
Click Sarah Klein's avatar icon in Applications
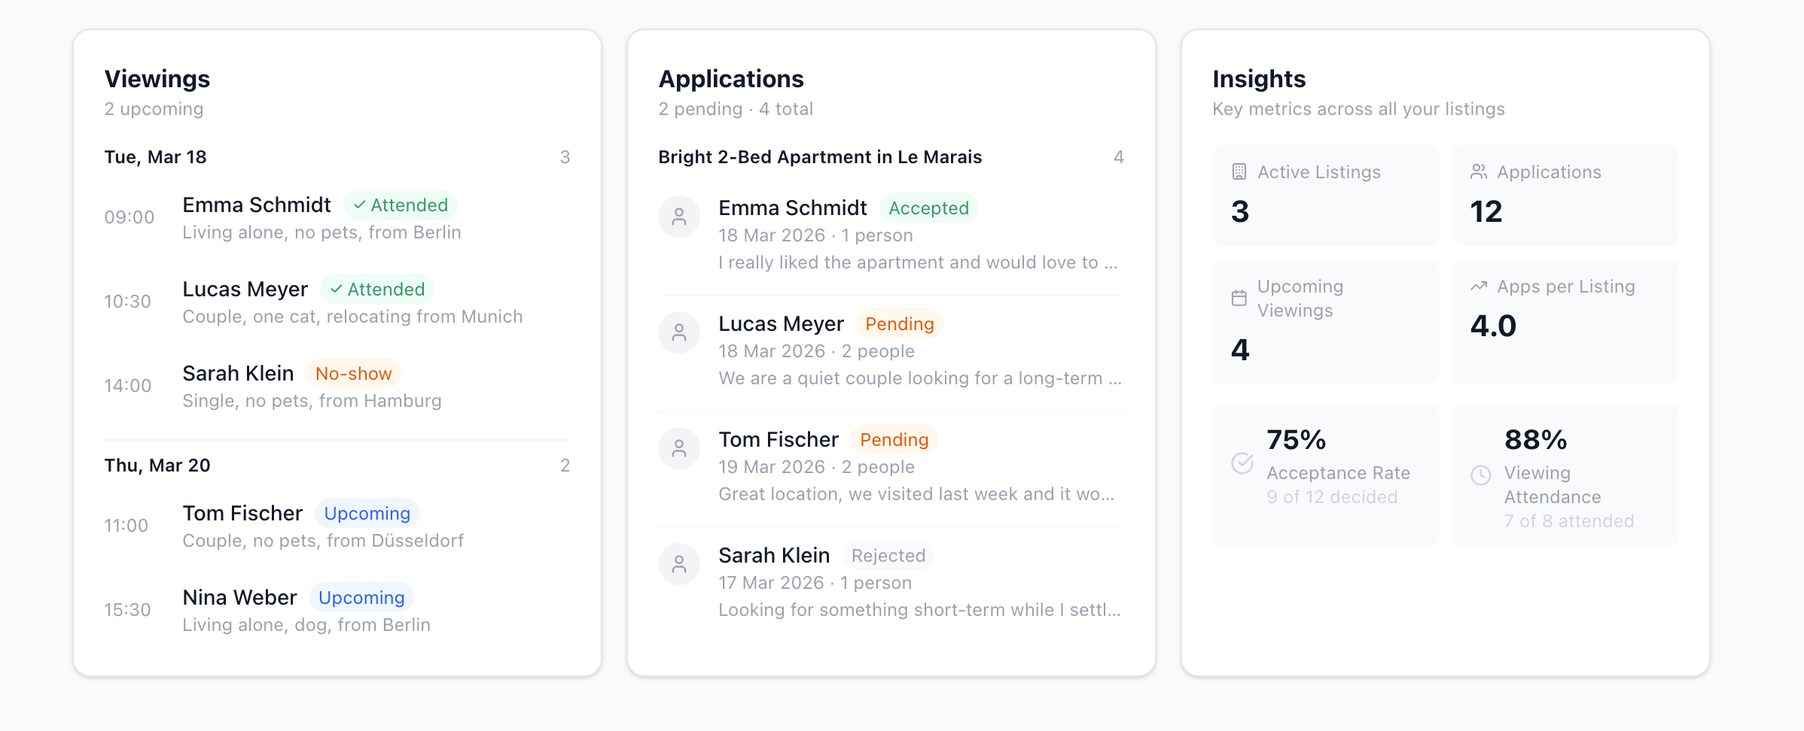click(679, 564)
